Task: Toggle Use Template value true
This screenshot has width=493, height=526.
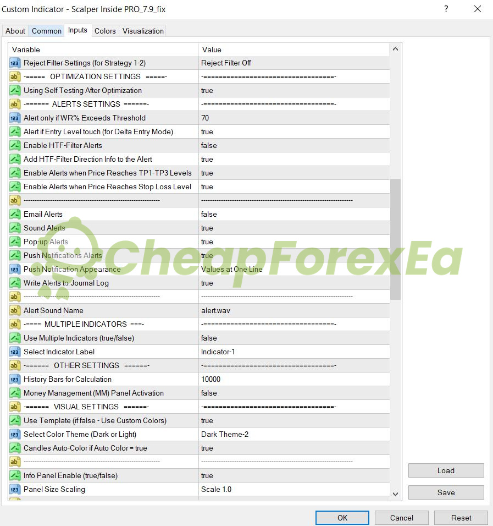Action: [x=294, y=421]
